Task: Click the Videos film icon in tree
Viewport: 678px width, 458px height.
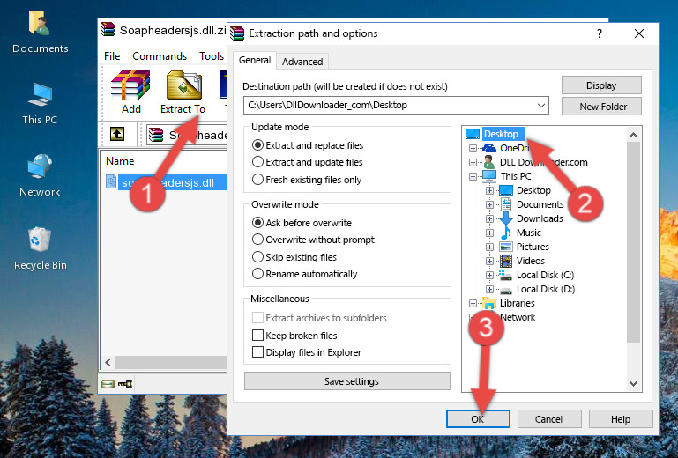Action: pos(506,261)
